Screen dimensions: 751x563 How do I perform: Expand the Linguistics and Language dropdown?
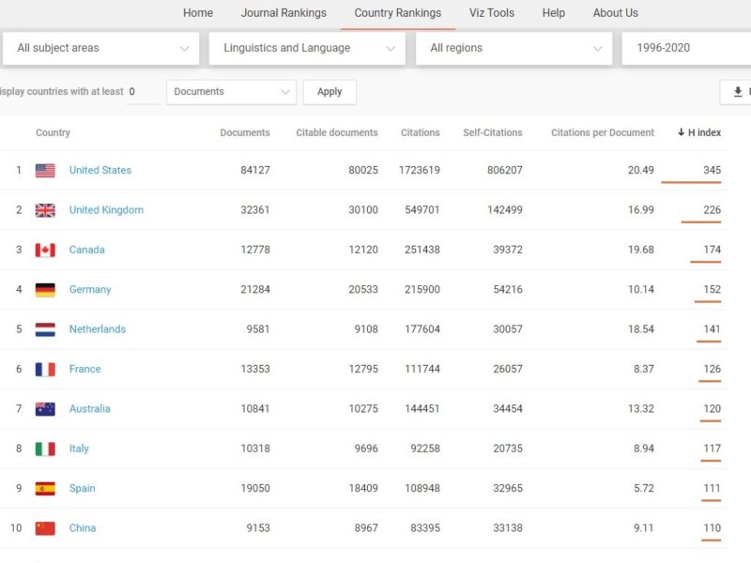pos(307,48)
